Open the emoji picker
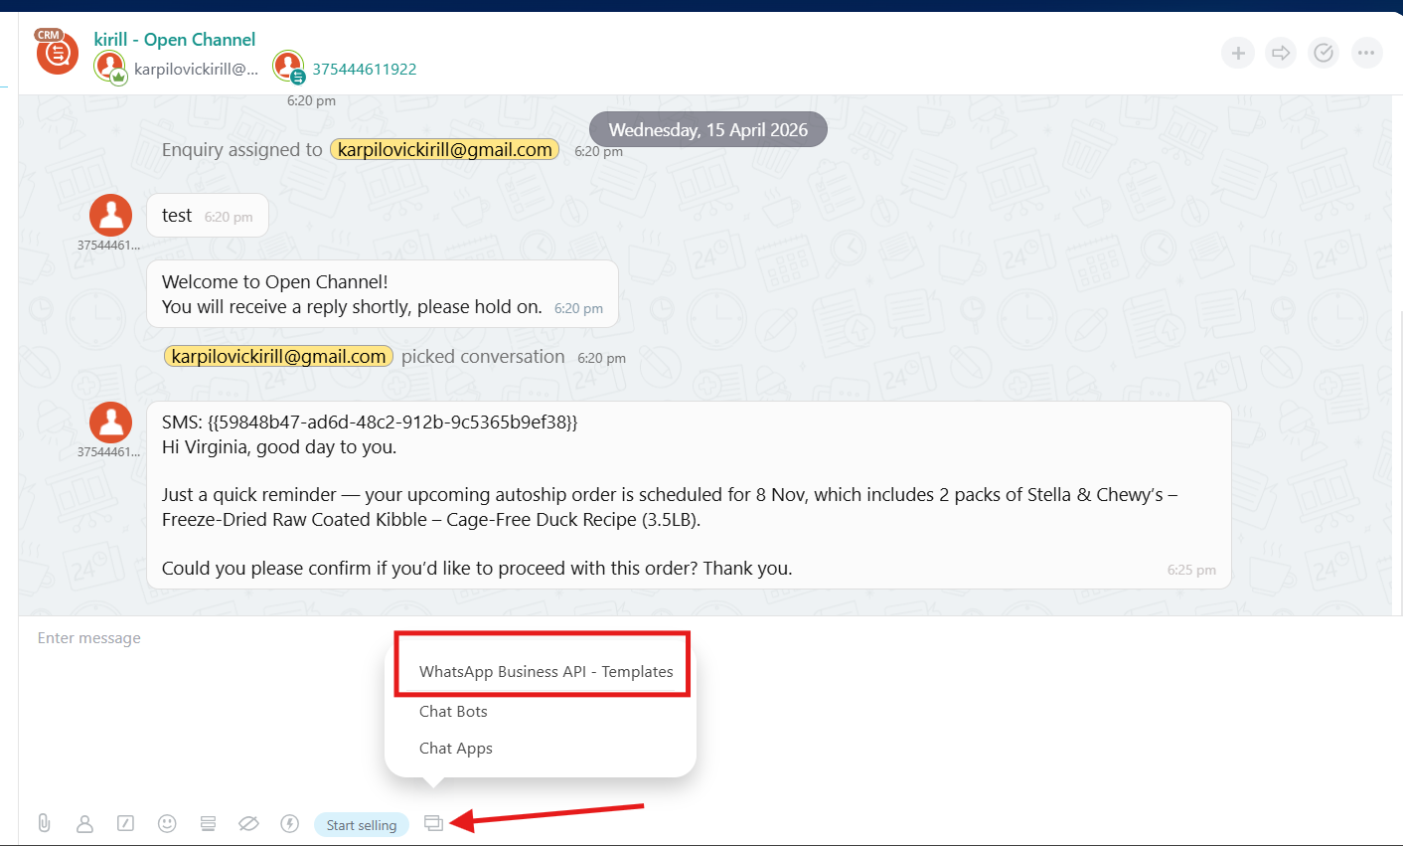This screenshot has height=846, width=1403. (x=167, y=823)
